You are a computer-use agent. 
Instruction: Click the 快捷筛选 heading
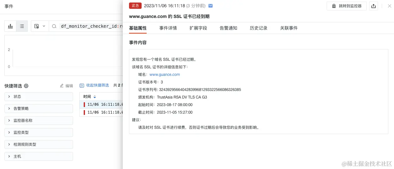[13, 86]
